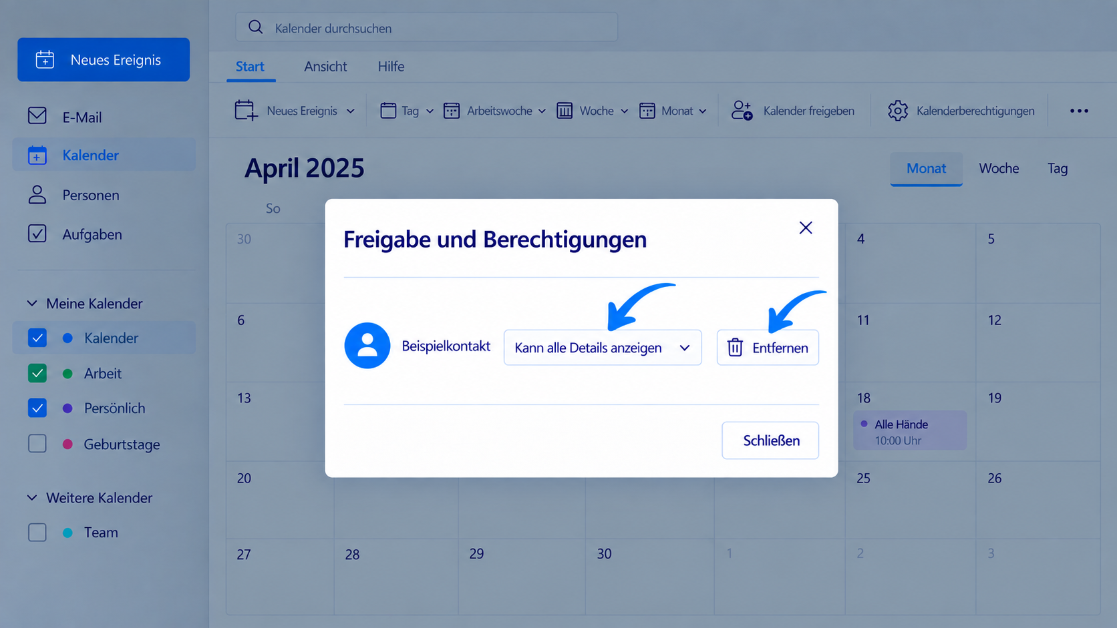The width and height of the screenshot is (1117, 628).
Task: Select Woche view icon in toolbar
Action: tap(565, 110)
